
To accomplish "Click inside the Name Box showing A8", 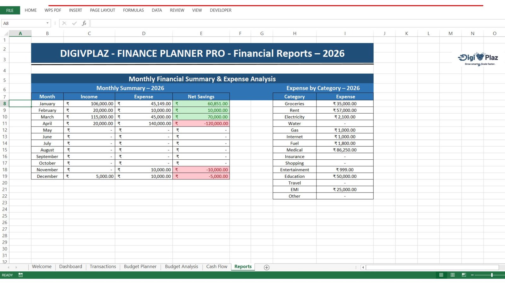I will [23, 23].
